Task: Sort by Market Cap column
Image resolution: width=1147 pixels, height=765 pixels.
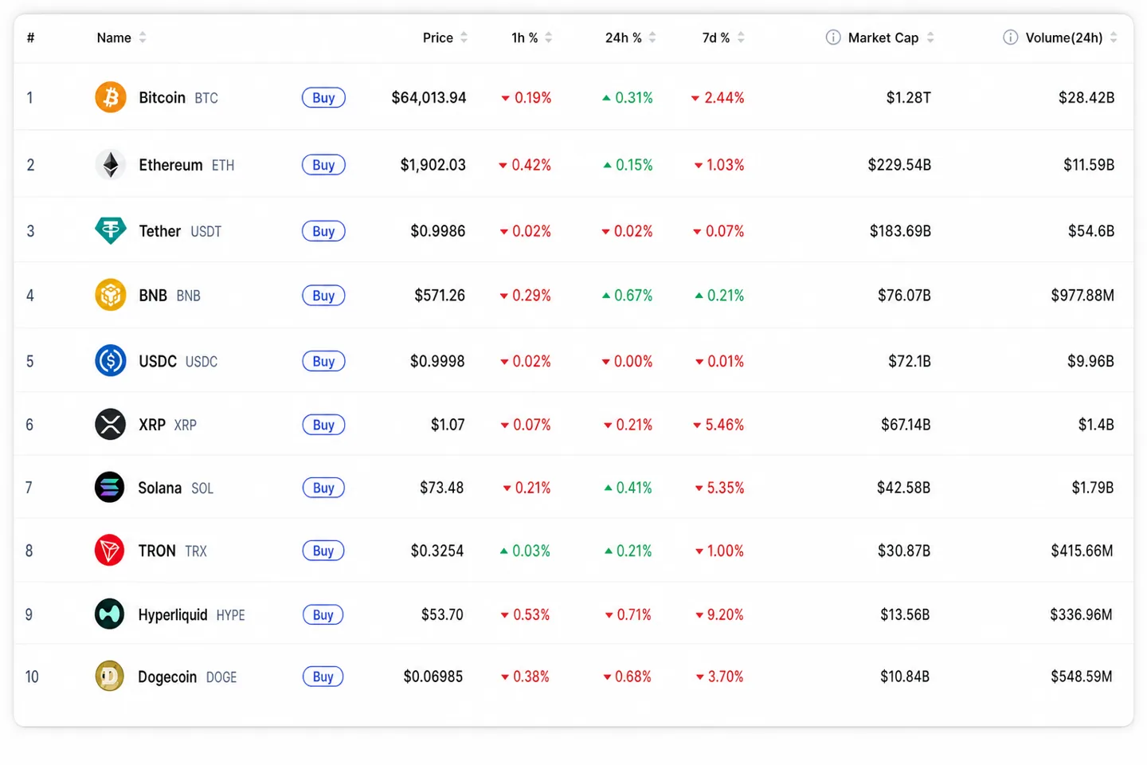Action: [891, 37]
